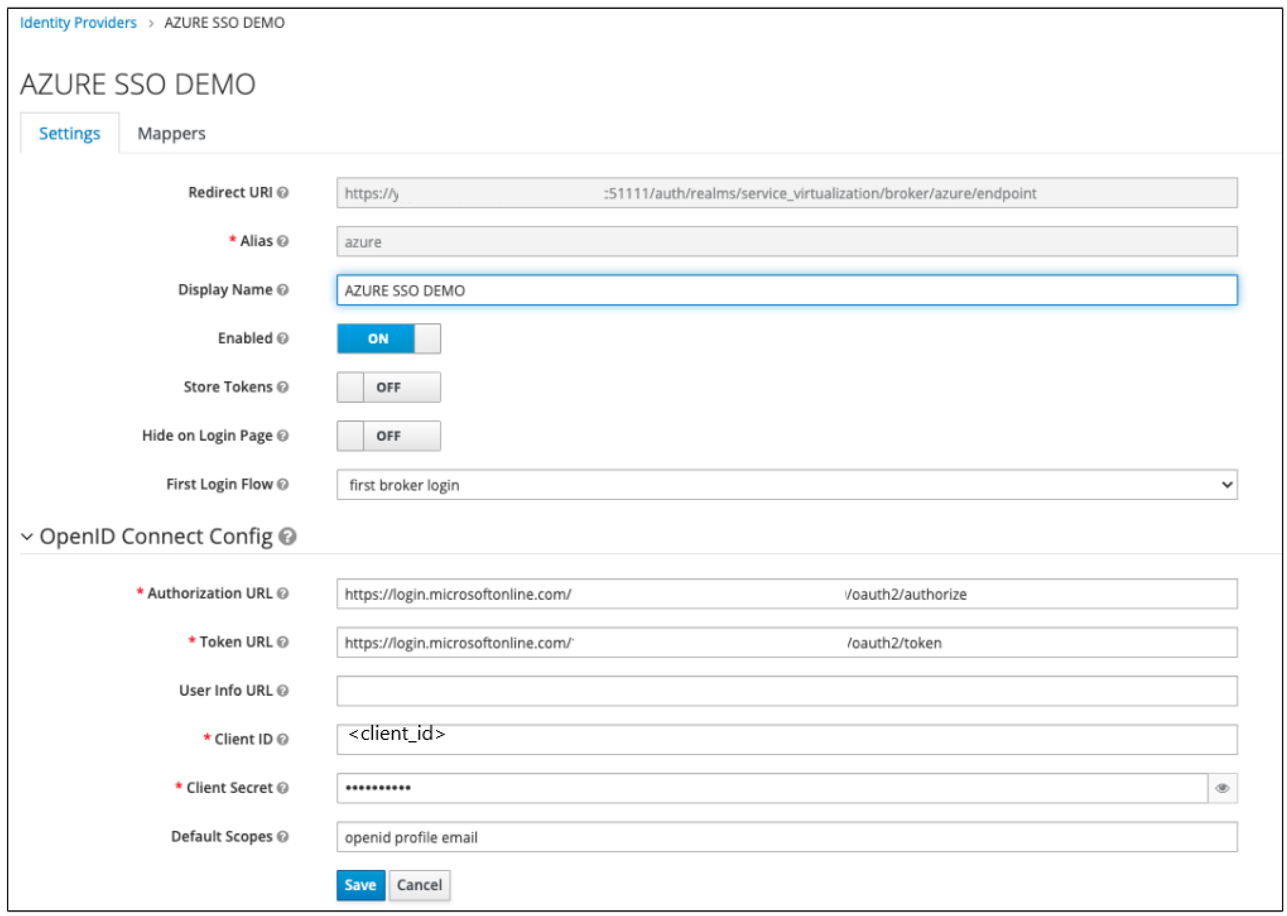Click Default Scopes help icon
Screen dimensions: 1287x916
(283, 836)
